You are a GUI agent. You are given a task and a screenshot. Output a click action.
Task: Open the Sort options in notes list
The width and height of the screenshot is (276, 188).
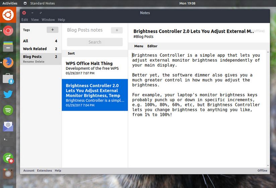click(71, 53)
